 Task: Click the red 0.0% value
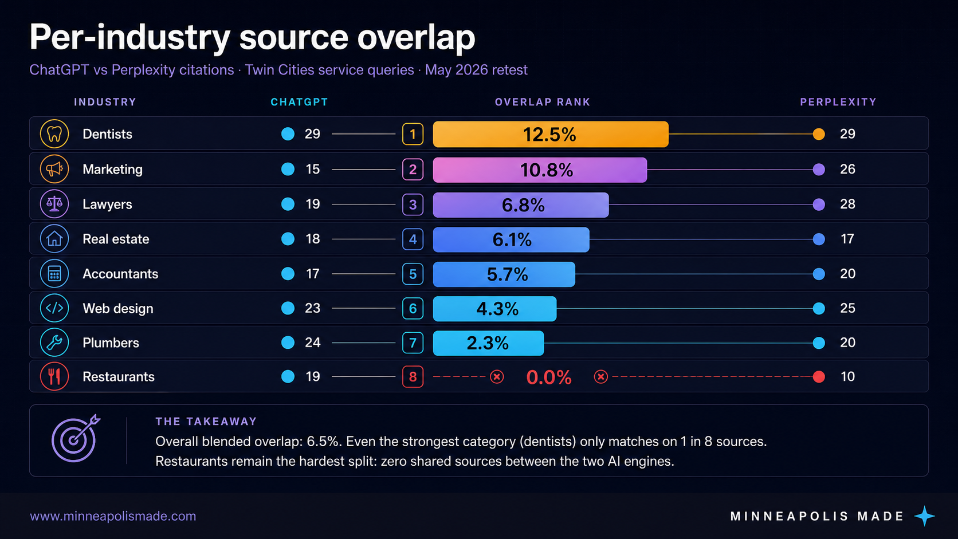(x=549, y=377)
